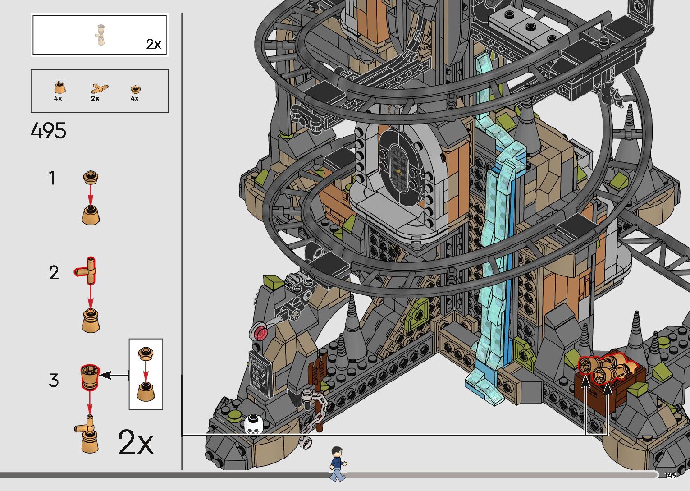Click the large 2x repeat label
690x491 pixels.
point(135,443)
